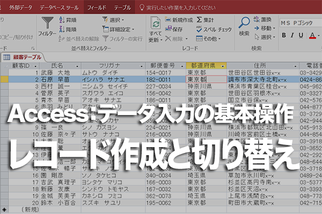Click the address cell 草加市氷川町x-x

[x=263, y=175]
